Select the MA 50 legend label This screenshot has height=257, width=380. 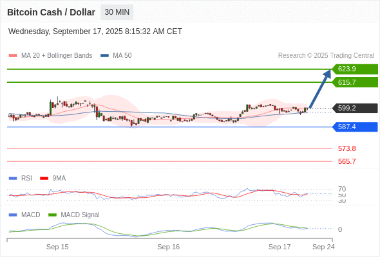tap(122, 56)
